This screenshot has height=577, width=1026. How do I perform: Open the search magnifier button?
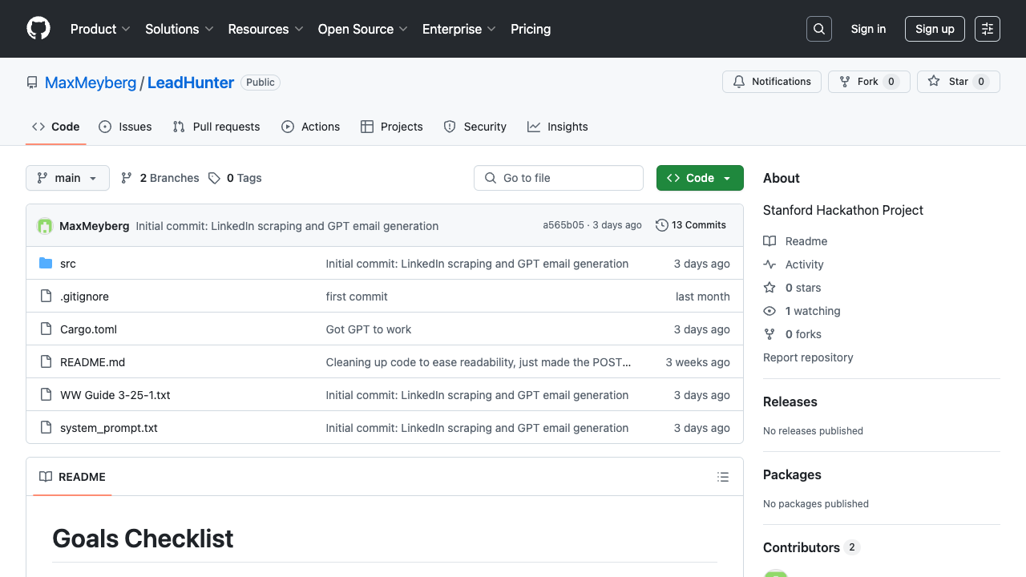coord(819,29)
